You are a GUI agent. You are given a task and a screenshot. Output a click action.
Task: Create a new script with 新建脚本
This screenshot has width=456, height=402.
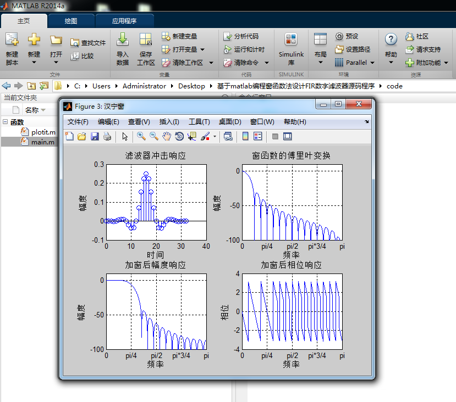[x=12, y=49]
